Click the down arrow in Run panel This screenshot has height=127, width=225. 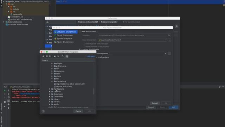click(x=8, y=94)
